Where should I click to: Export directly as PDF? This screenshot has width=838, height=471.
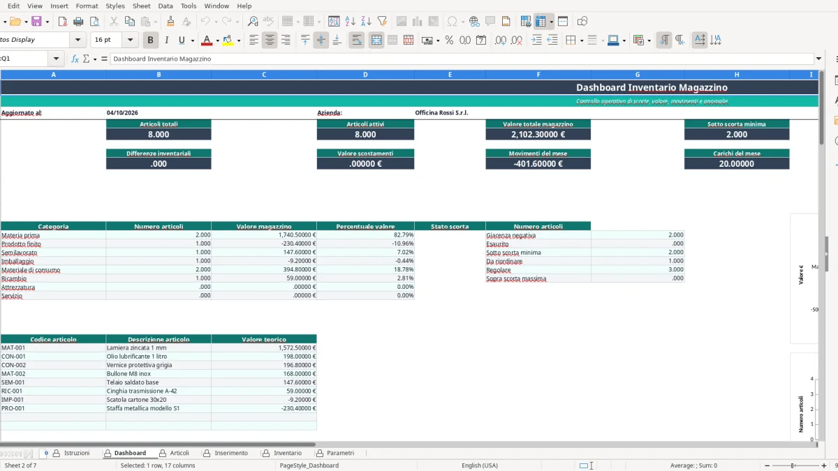pyautogui.click(x=62, y=22)
